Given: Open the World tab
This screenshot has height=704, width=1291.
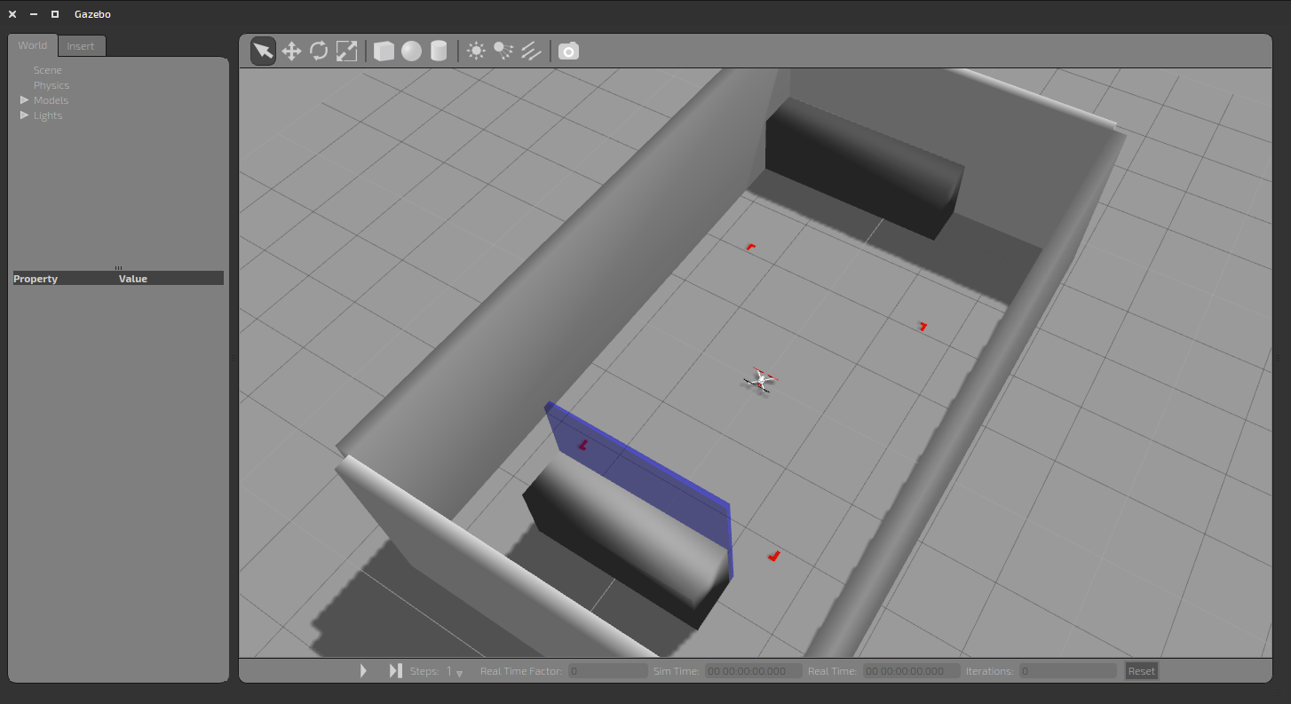Looking at the screenshot, I should pos(33,45).
